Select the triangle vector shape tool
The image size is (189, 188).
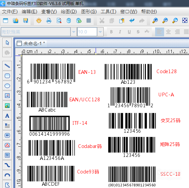pyautogui.click(x=7, y=145)
